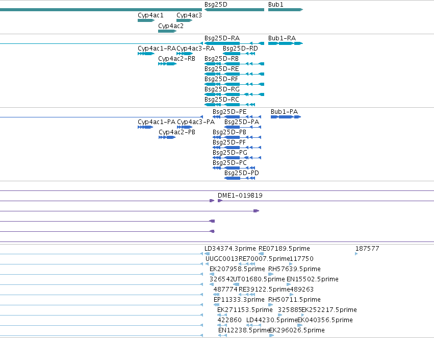This screenshot has height=338, width=434.
Task: Select EST EN15502.5prime
Action: 289,284
